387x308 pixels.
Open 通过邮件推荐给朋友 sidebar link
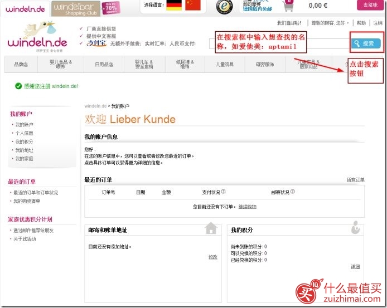coord(33,231)
